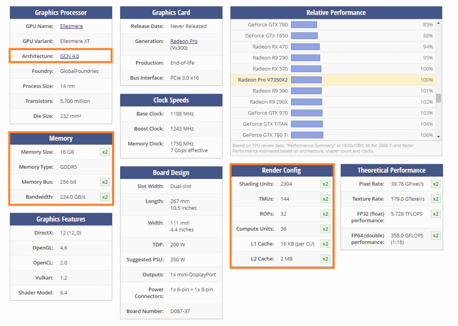The width and height of the screenshot is (458, 326).
Task: Click the x2 badge beside Memory Size
Action: [x=105, y=152]
